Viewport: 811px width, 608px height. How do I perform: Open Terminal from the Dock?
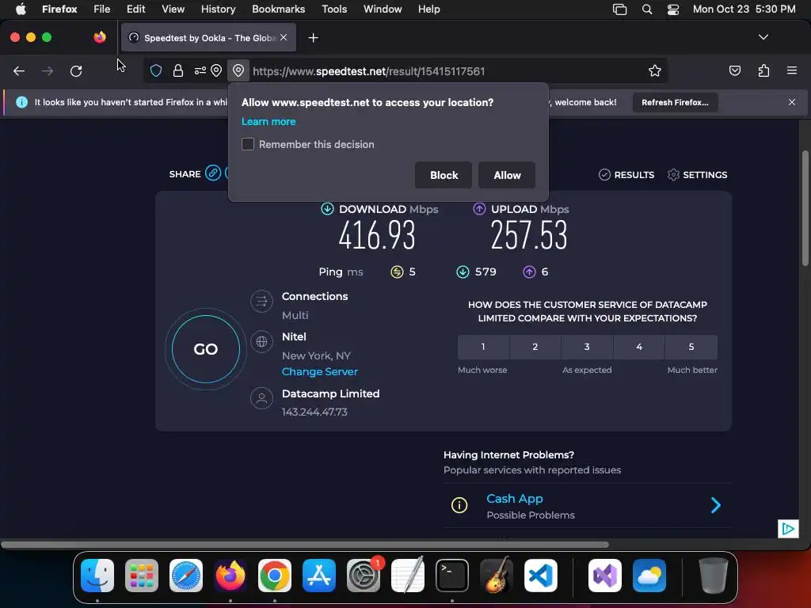coord(452,576)
